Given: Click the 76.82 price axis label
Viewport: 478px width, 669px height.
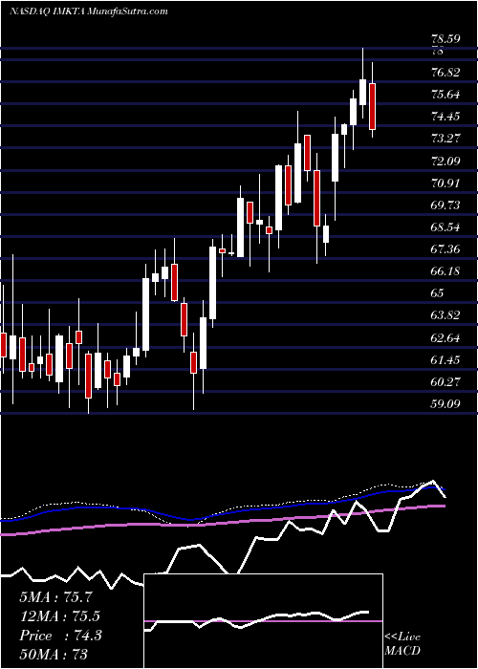Looking at the screenshot, I should click(445, 72).
